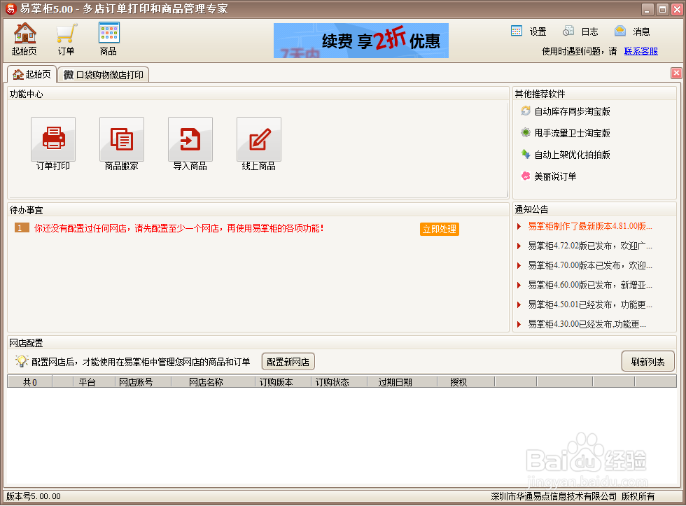This screenshot has width=686, height=506.
Task: Click the 过期日期 column header
Action: click(402, 382)
